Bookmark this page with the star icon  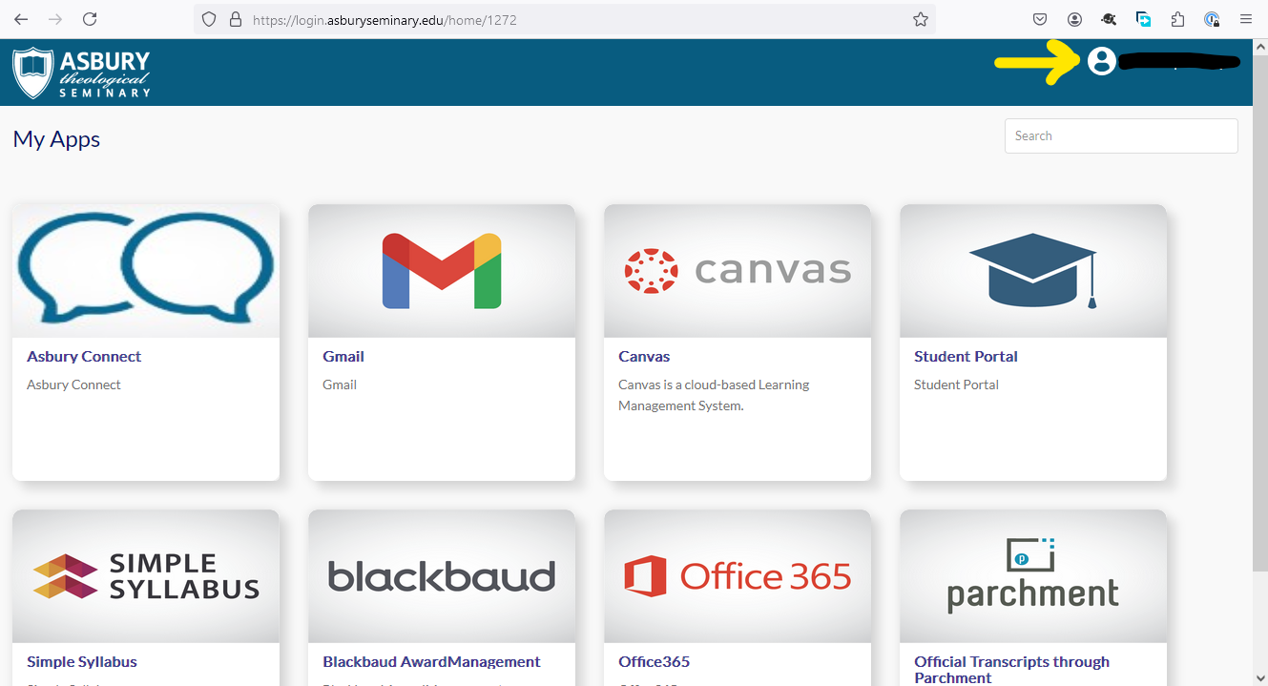(920, 19)
